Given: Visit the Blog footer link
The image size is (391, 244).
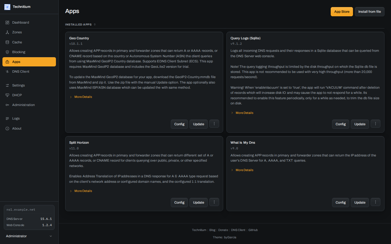Looking at the screenshot, I should click(212, 230).
